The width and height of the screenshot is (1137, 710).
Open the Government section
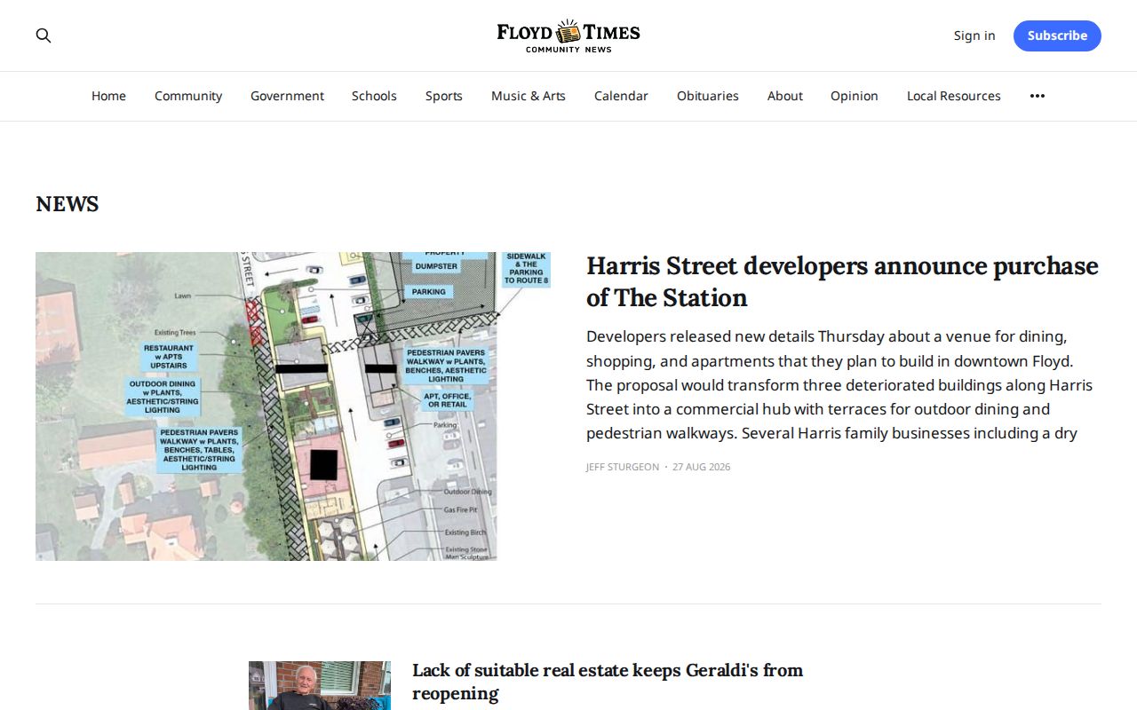pos(287,96)
